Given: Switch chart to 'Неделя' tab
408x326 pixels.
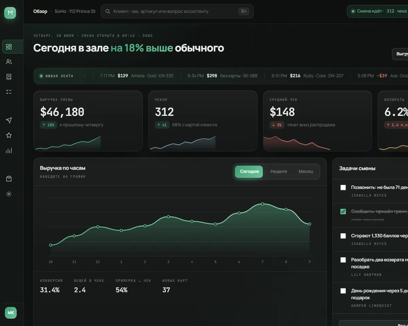Looking at the screenshot, I should 278,171.
